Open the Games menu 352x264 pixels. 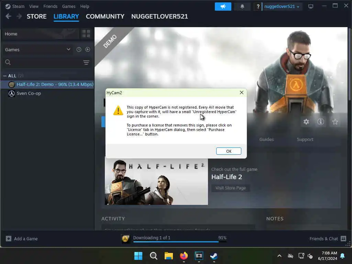coord(69,7)
